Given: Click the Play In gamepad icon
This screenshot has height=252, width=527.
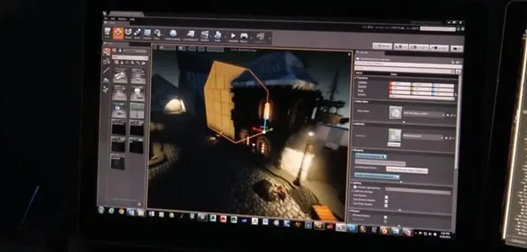Looking at the screenshot, I should pyautogui.click(x=243, y=36).
